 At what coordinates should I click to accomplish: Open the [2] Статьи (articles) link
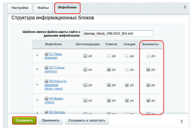[x=57, y=67]
